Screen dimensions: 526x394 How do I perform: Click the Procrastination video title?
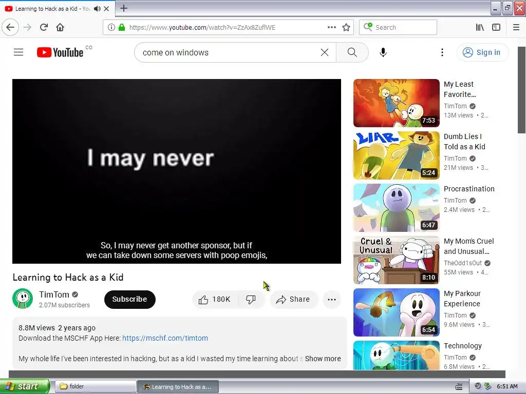(x=469, y=189)
